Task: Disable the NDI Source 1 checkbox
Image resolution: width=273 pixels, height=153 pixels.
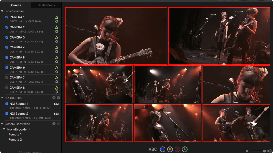Action: pyautogui.click(x=7, y=104)
